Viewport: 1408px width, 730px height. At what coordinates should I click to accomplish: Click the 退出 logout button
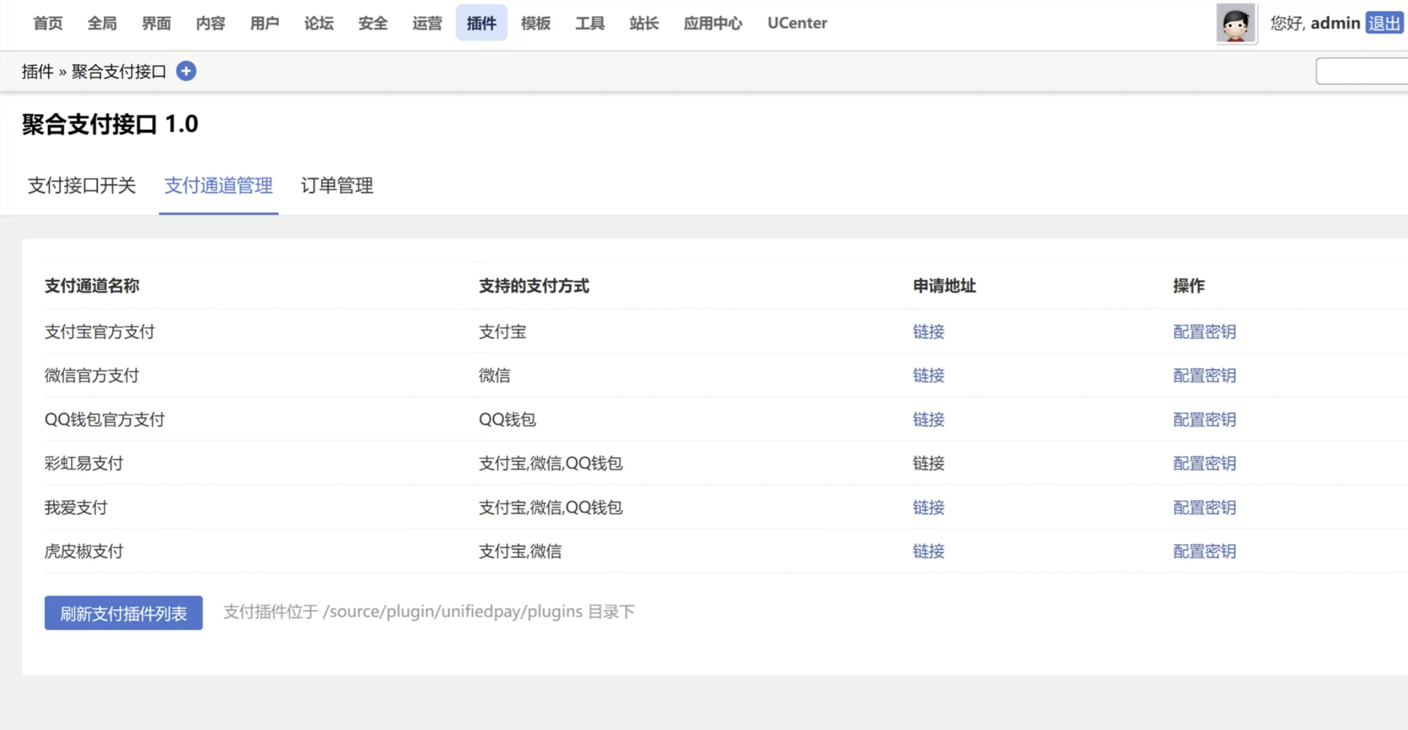tap(1383, 23)
